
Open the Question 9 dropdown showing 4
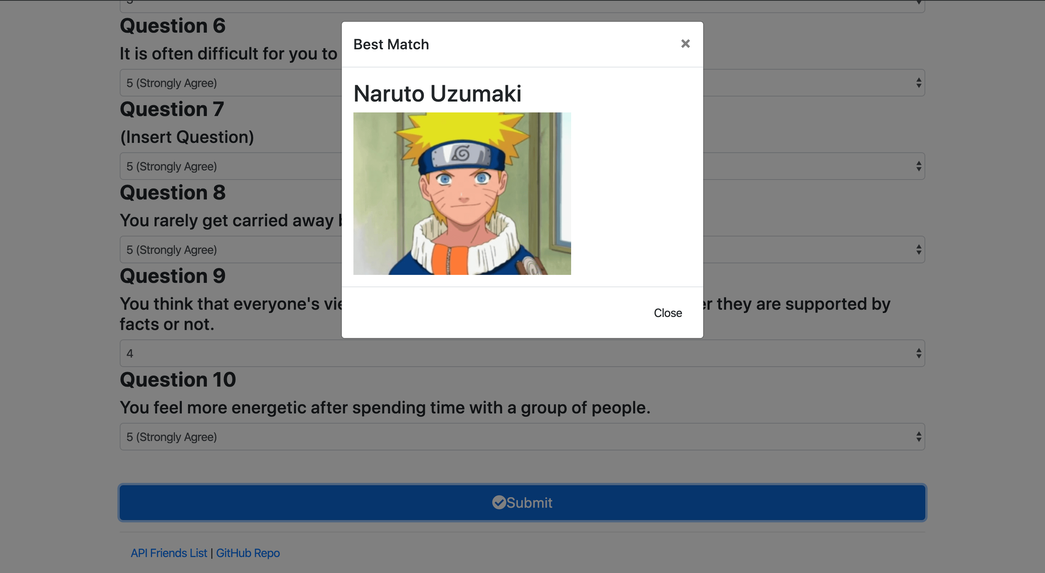coord(522,353)
